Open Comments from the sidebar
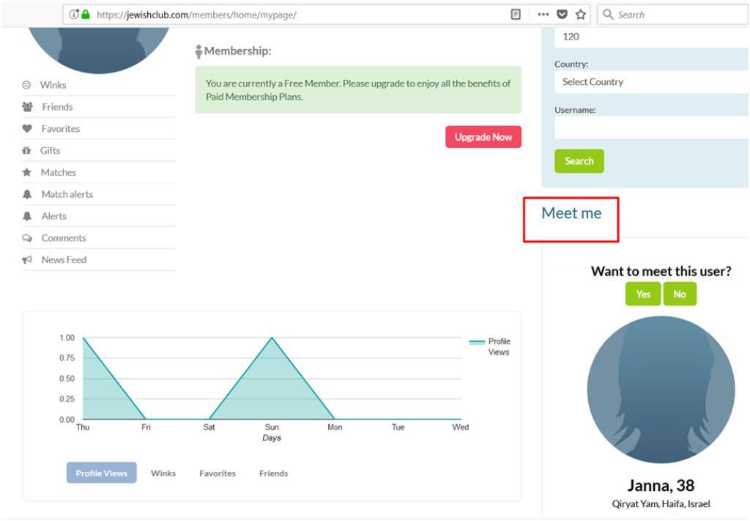750x521 pixels. pos(64,237)
